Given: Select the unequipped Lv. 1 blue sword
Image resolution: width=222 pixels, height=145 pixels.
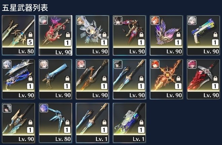Looking at the screenshot, I should tap(92, 123).
